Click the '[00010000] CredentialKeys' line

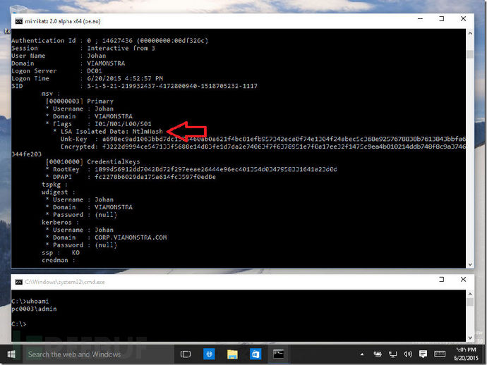point(92,161)
